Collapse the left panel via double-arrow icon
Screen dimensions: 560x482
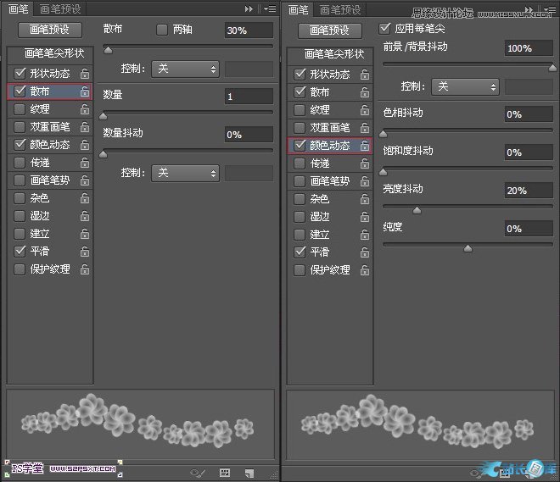[249, 8]
